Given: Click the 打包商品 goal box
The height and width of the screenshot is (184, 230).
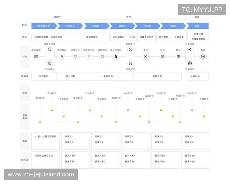Looking at the screenshot, I should [164, 37].
